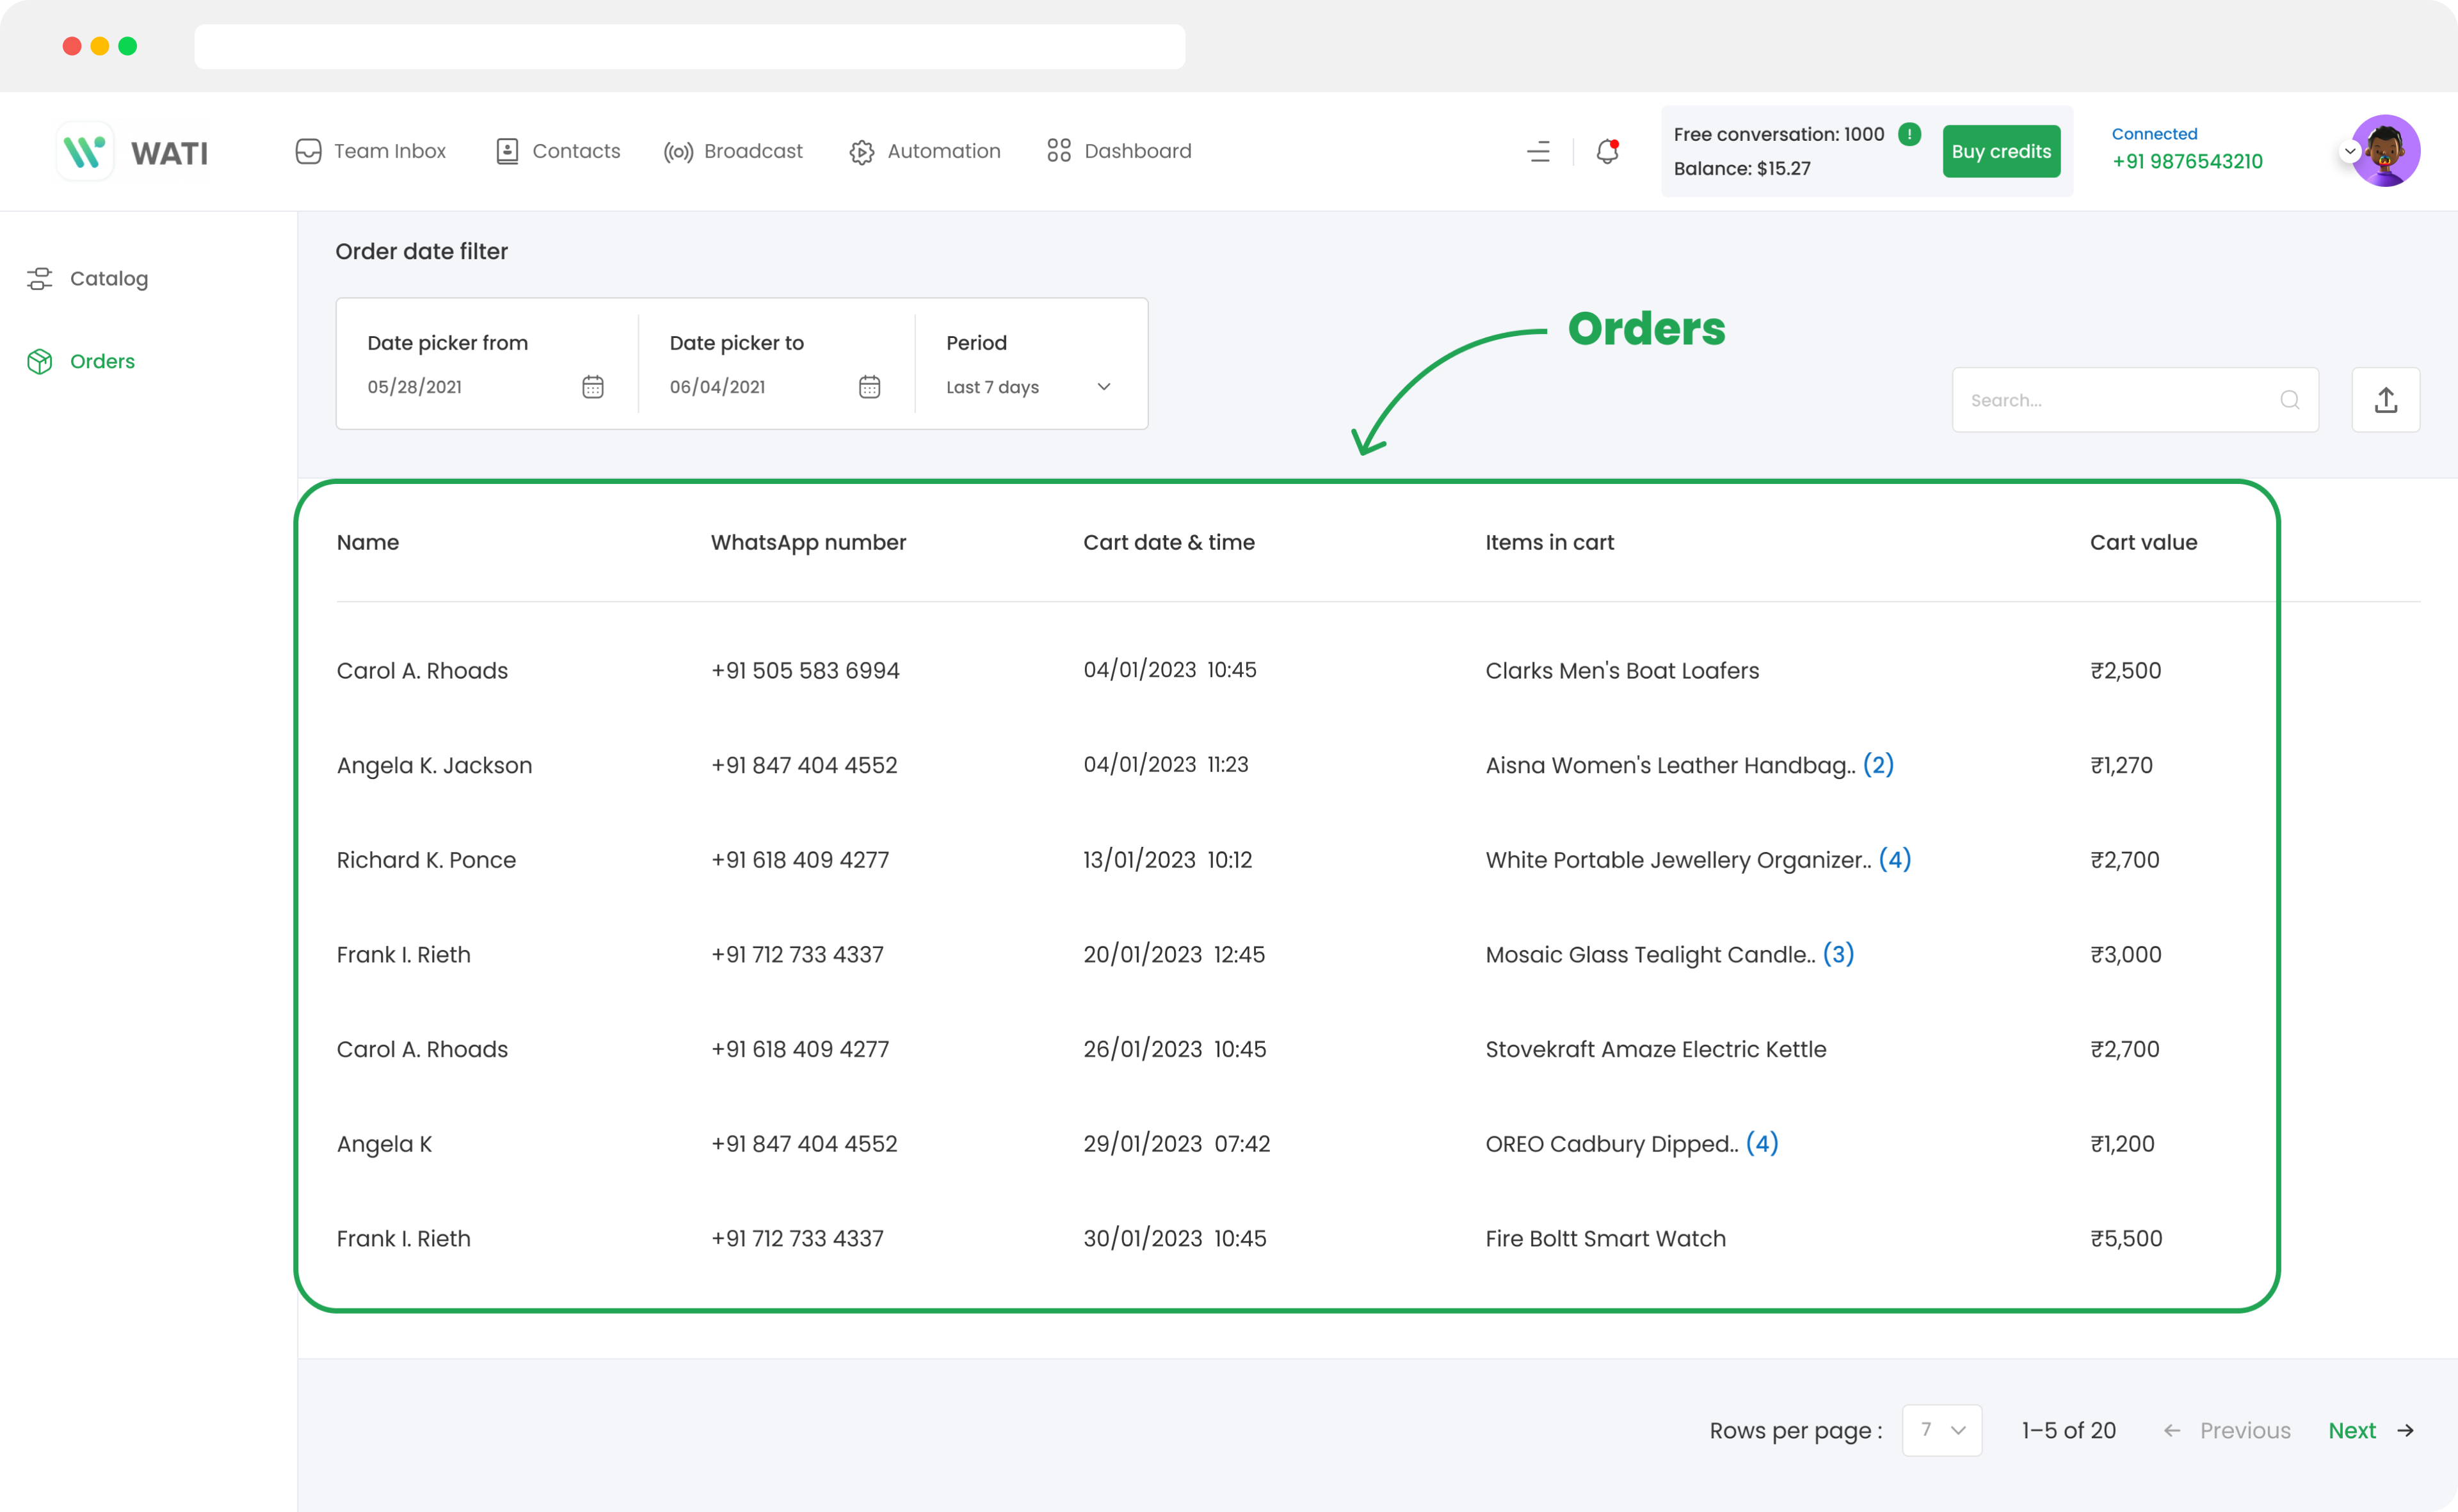
Task: Click the Buy credits button
Action: [2001, 151]
